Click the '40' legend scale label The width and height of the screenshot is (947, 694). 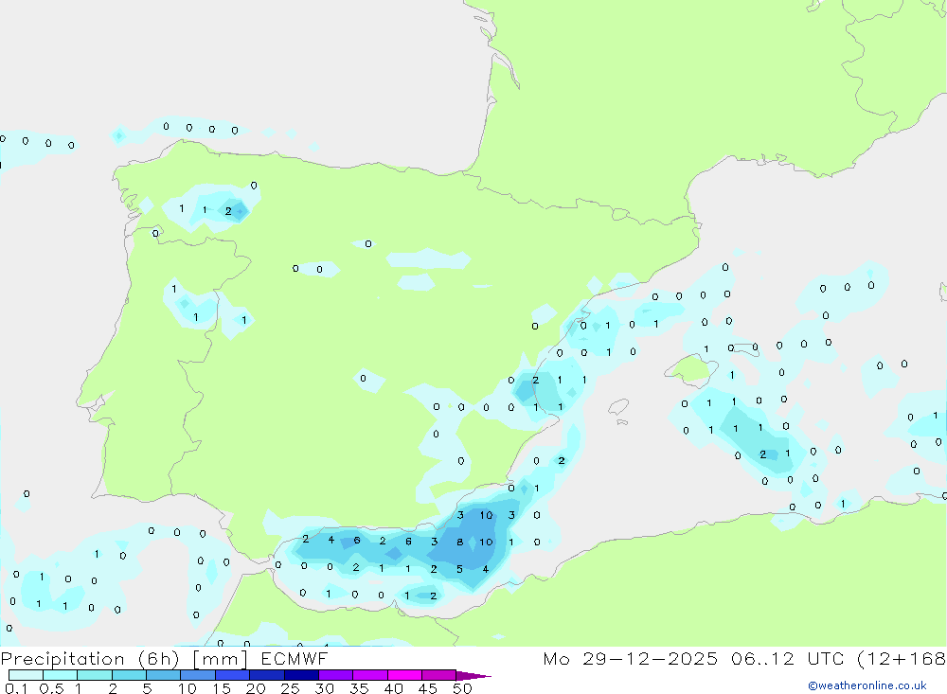coord(394,688)
